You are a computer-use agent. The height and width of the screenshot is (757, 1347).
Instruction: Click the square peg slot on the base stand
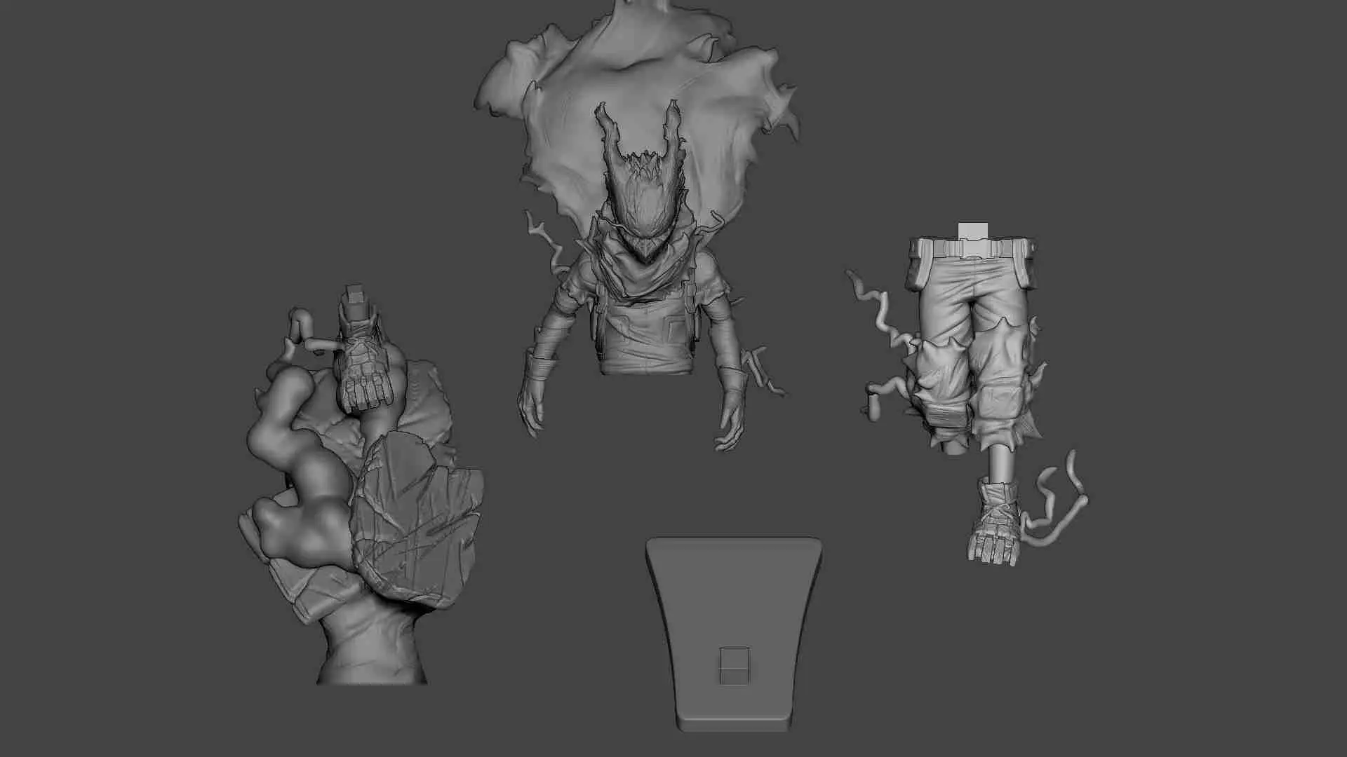tap(735, 666)
